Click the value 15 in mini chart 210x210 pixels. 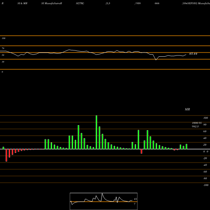135,199
